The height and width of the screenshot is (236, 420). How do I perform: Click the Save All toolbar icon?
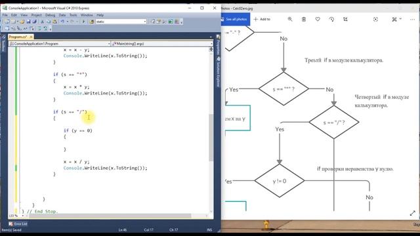point(34,22)
